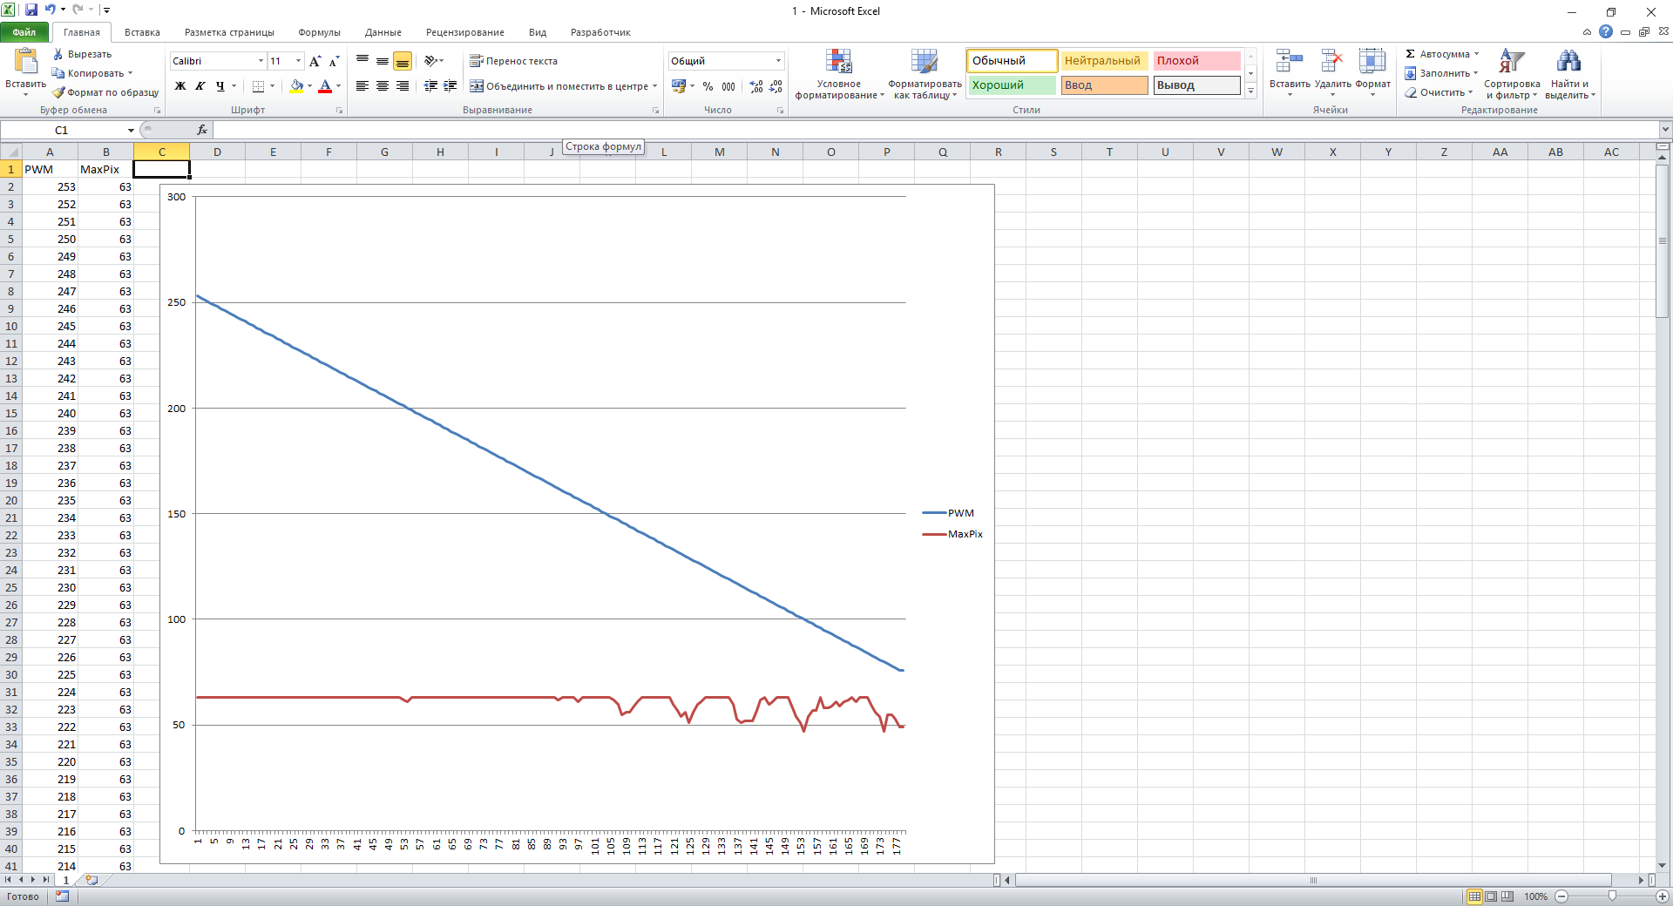This screenshot has height=906, width=1673.
Task: Click the Paste clipboard icon
Action: 25,62
